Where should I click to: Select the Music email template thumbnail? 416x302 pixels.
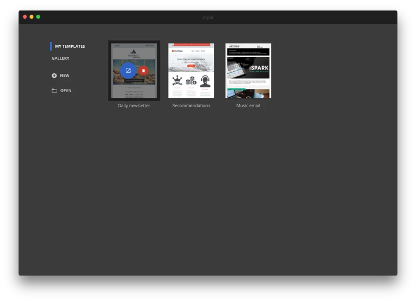tap(248, 71)
